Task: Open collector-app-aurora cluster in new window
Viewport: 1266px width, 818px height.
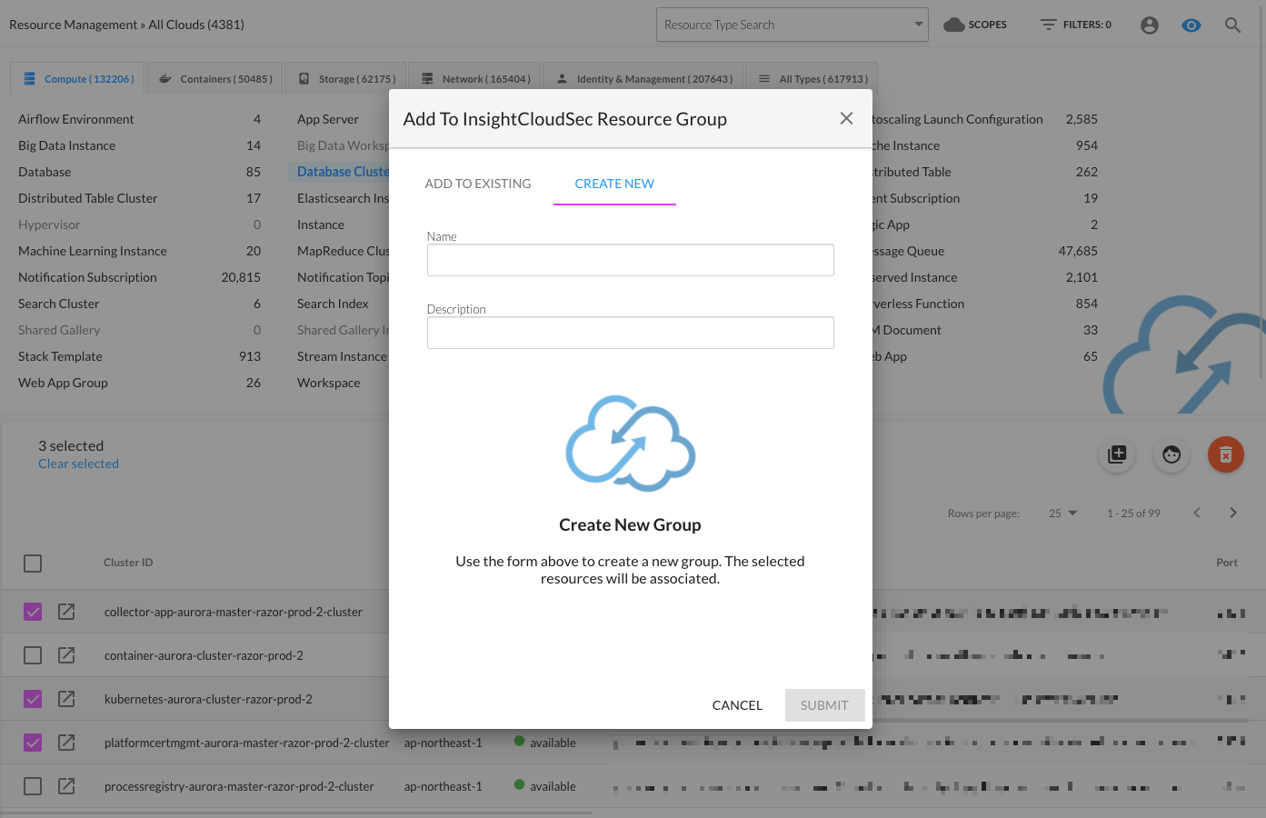Action: click(x=66, y=612)
